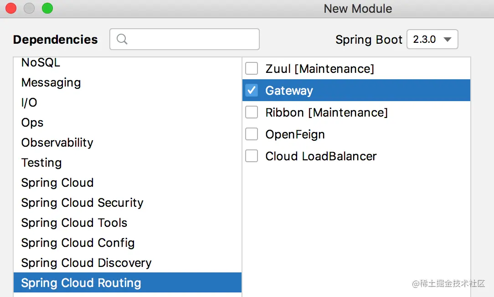Check the Zuul [Maintenance] checkbox
The width and height of the screenshot is (494, 297).
pyautogui.click(x=252, y=69)
